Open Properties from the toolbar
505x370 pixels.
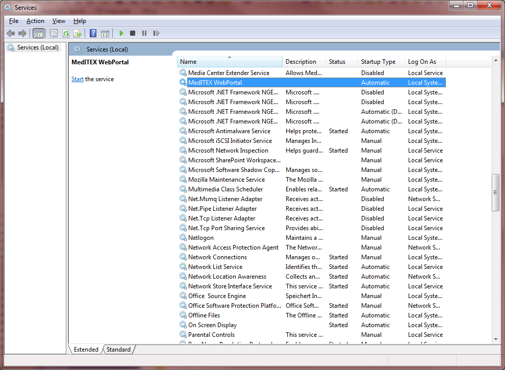point(54,33)
